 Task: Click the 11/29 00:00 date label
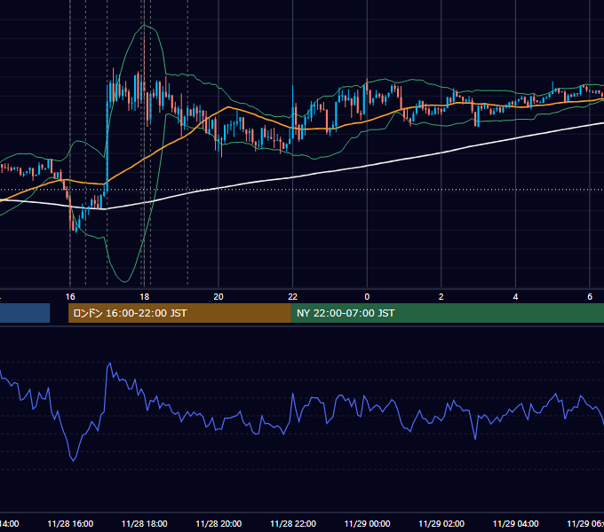(367, 524)
